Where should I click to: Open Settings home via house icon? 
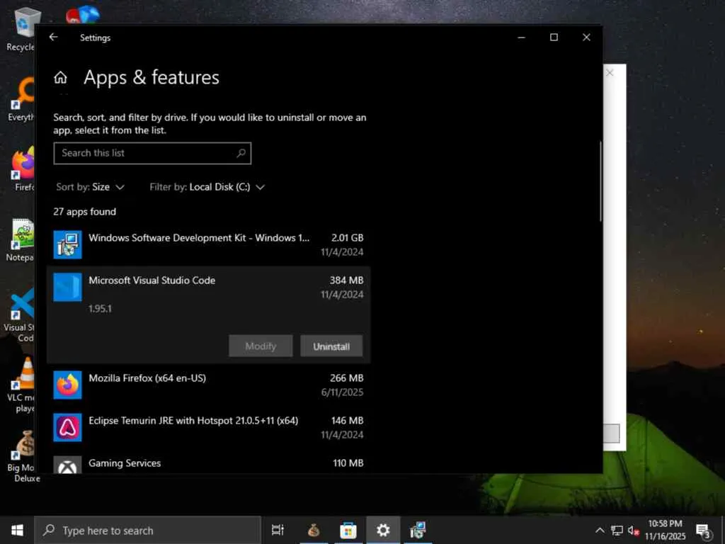coord(61,77)
